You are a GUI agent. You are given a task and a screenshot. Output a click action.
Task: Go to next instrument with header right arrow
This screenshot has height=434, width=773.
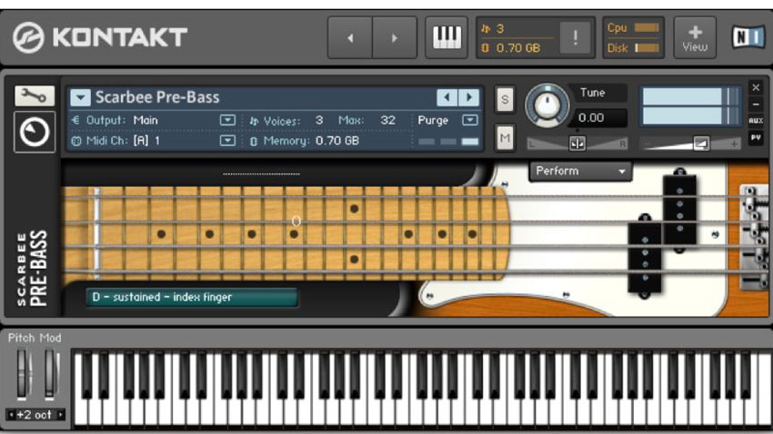pos(395,38)
